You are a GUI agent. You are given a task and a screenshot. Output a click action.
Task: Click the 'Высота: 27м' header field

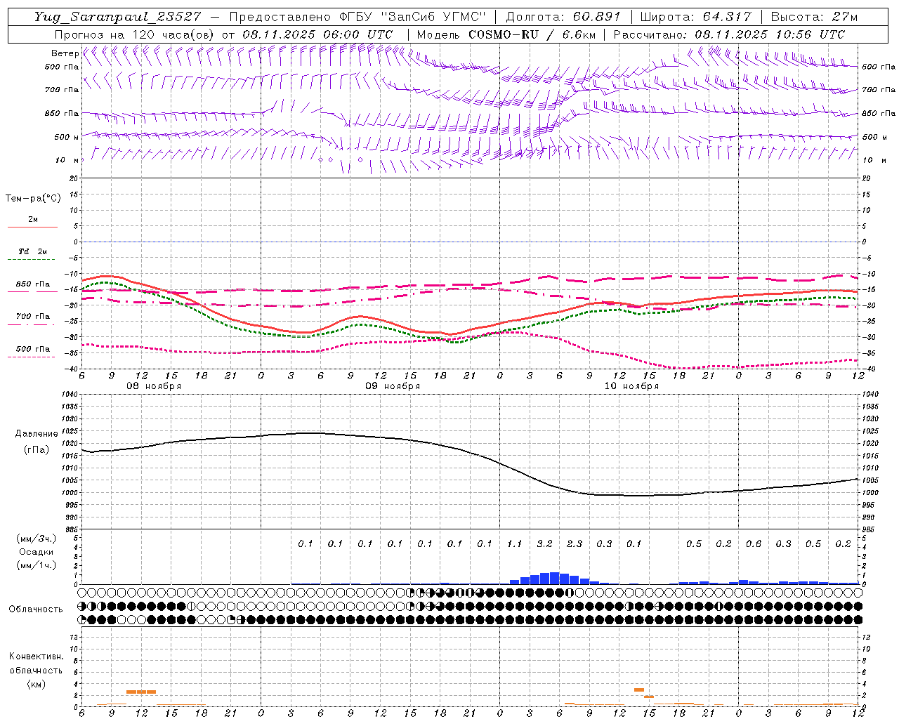click(814, 17)
